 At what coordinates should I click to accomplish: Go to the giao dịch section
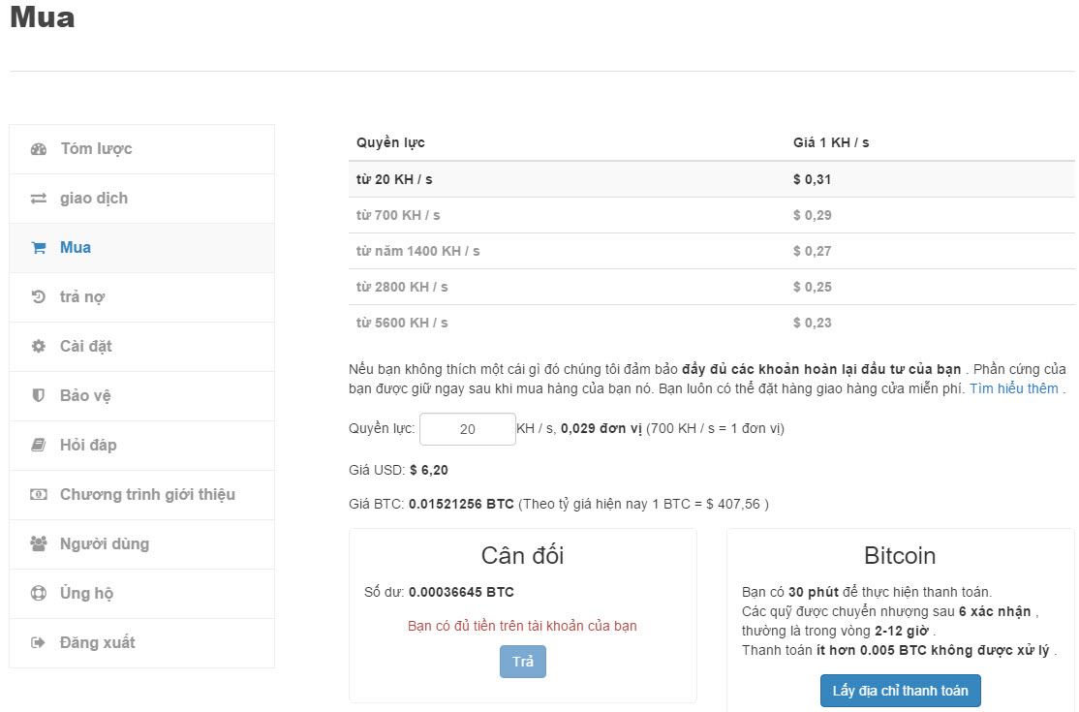141,199
